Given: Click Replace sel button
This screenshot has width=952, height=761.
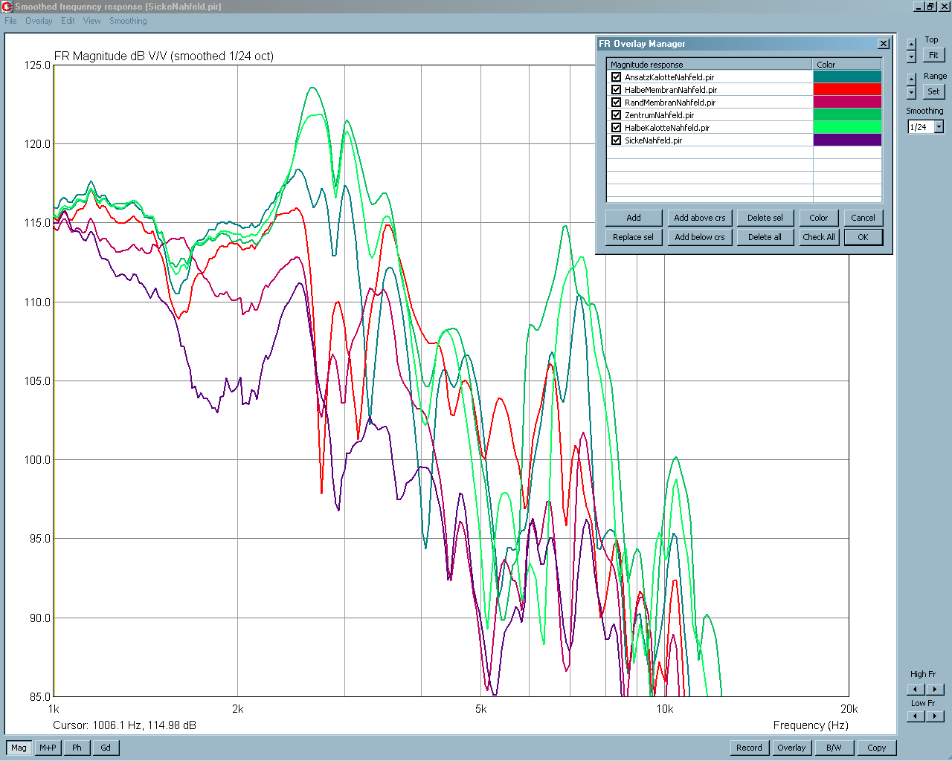Looking at the screenshot, I should [634, 237].
